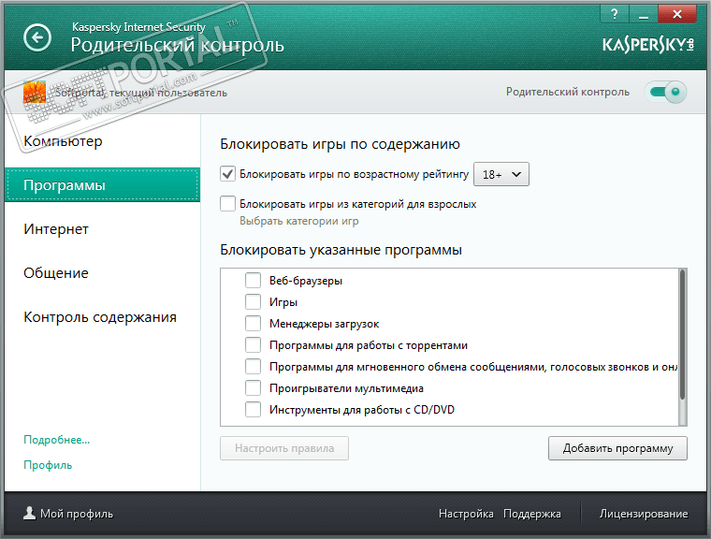The width and height of the screenshot is (711, 539).
Task: Check Инструменты для работы с CD/DVD
Action: click(x=253, y=410)
